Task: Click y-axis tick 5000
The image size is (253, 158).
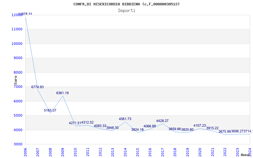Action: click(17, 116)
